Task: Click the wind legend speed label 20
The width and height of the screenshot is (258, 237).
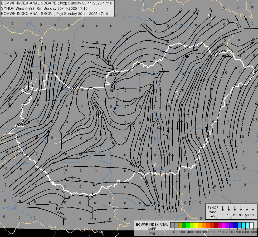Action: click(235, 215)
